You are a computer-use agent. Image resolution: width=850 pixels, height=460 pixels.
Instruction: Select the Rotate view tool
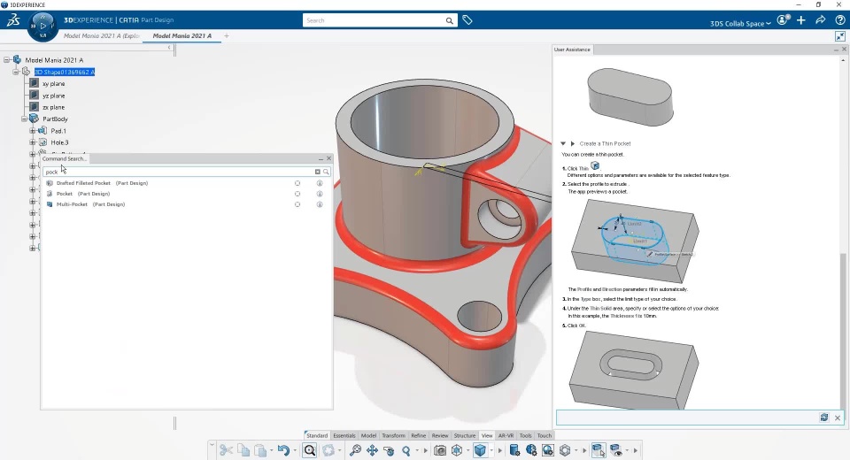click(x=389, y=450)
